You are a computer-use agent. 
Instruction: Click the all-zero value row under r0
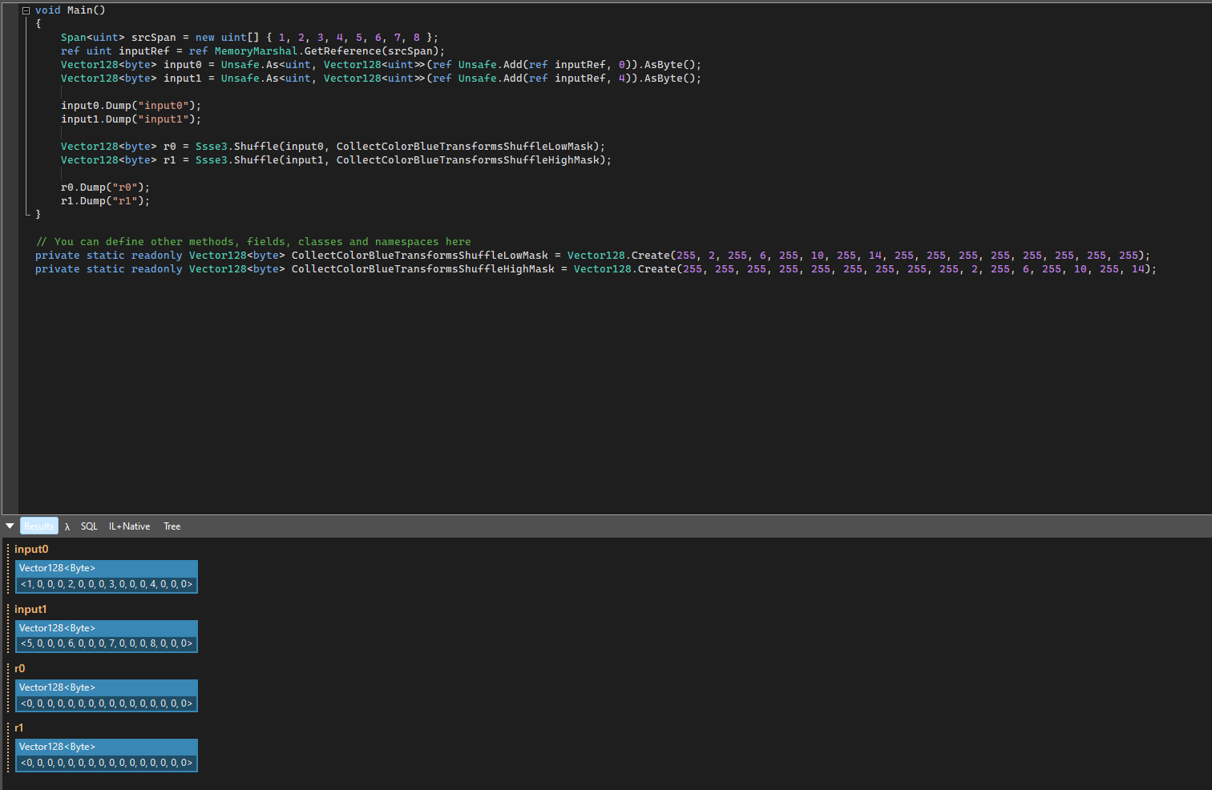(x=107, y=703)
